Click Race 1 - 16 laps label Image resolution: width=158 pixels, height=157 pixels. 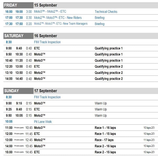105,128
